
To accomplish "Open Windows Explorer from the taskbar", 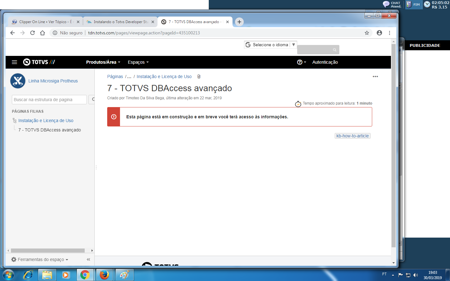I will click(47, 275).
